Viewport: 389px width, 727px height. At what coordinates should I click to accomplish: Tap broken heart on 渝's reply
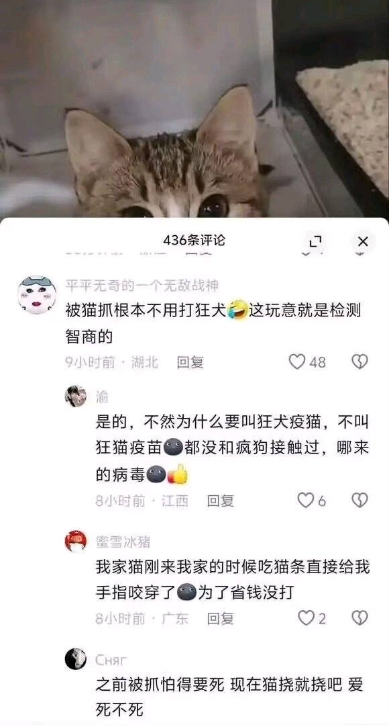click(360, 501)
